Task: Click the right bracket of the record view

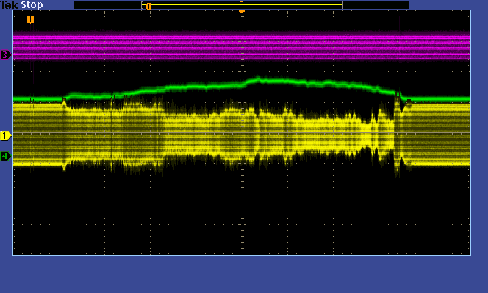Action: [x=342, y=5]
